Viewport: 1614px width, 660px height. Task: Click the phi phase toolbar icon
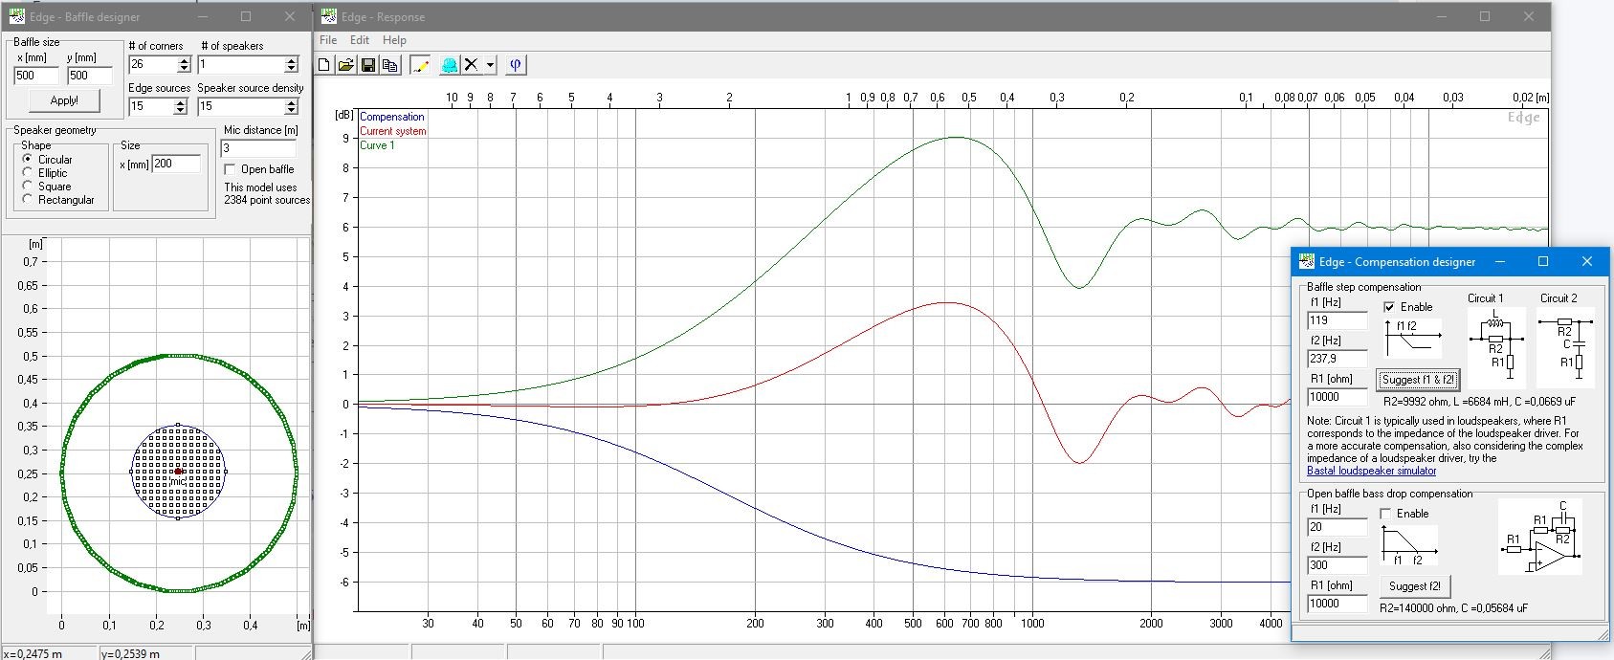point(516,65)
